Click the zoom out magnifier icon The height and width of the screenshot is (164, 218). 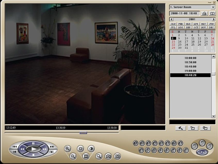click(x=73, y=156)
